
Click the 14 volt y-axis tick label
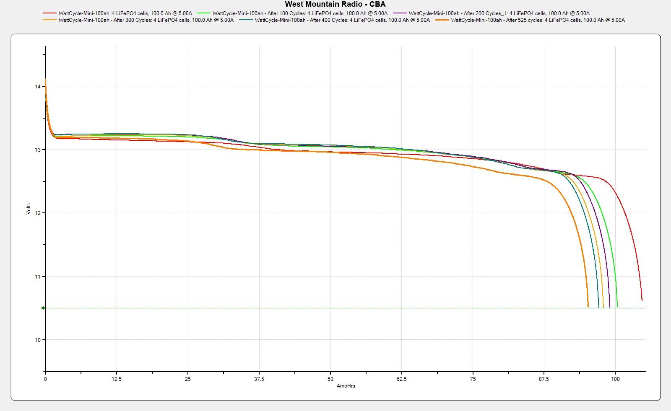point(38,87)
